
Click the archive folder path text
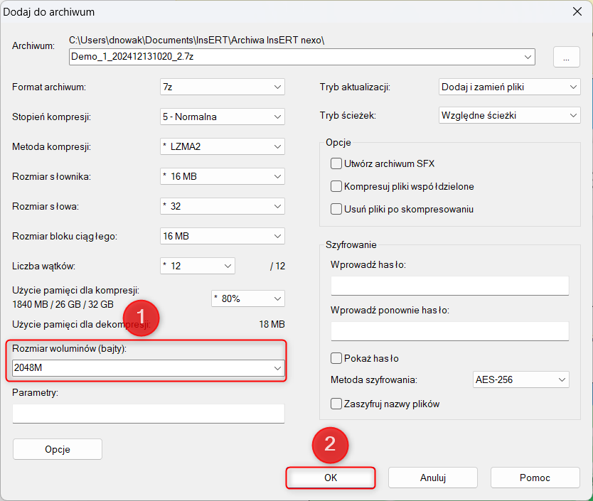click(197, 40)
